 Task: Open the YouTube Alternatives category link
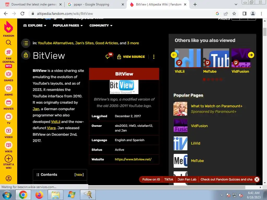pos(56,43)
